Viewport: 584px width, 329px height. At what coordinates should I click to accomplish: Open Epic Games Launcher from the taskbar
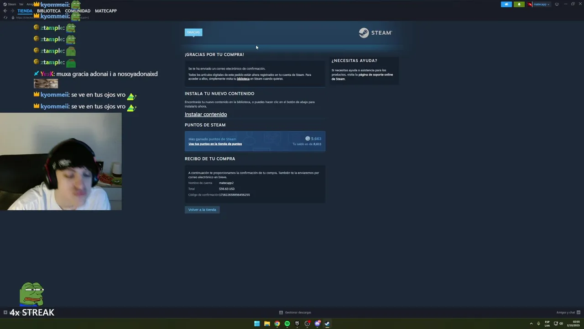(297, 324)
